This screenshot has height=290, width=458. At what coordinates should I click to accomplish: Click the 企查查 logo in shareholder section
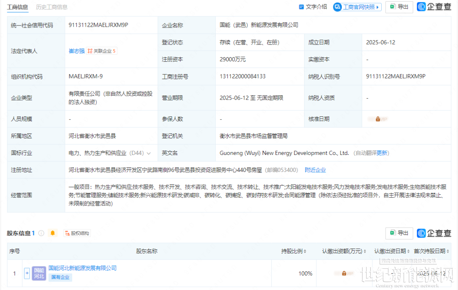434,233
